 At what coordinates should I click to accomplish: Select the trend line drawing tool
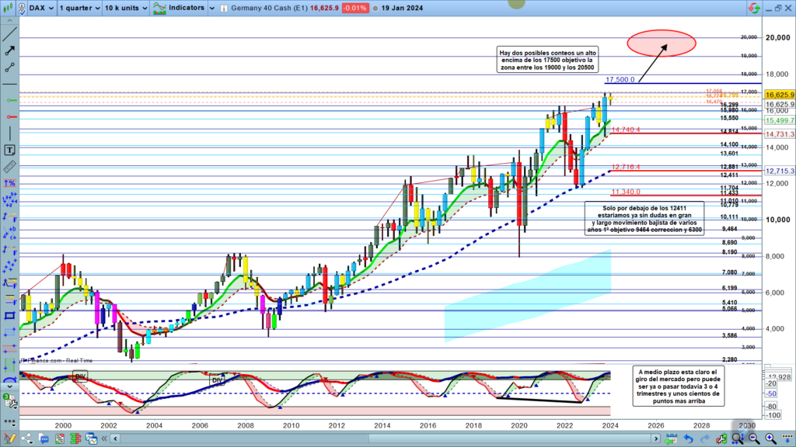coord(9,35)
